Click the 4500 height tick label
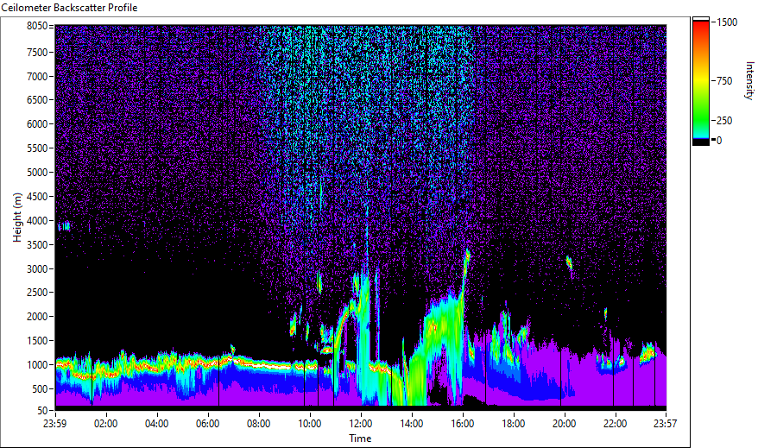 click(37, 197)
